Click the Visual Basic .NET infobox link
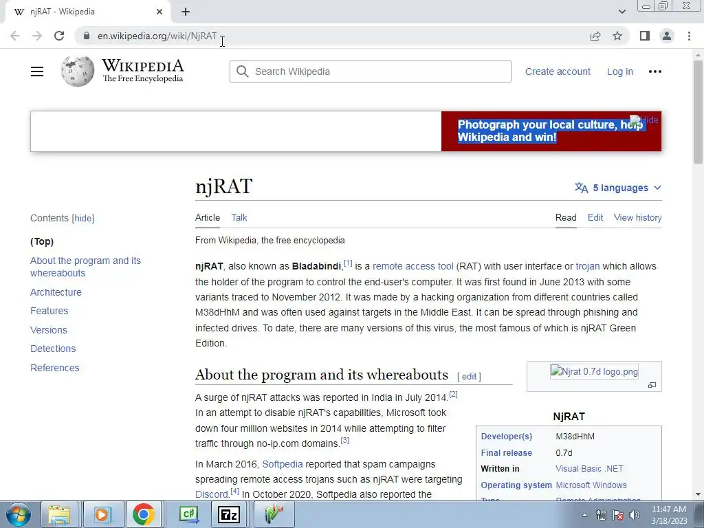The width and height of the screenshot is (704, 528). tap(589, 469)
